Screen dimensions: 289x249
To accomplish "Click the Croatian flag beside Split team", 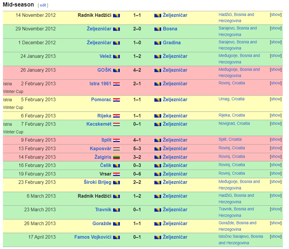I will (x=116, y=140).
